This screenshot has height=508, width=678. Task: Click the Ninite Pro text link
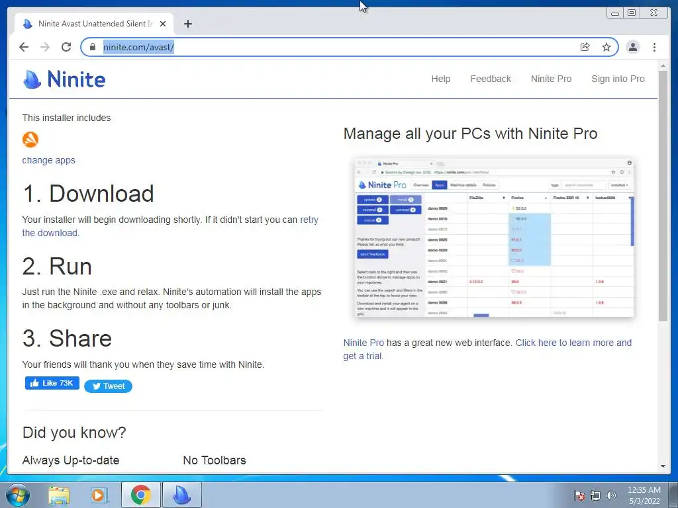click(x=363, y=343)
